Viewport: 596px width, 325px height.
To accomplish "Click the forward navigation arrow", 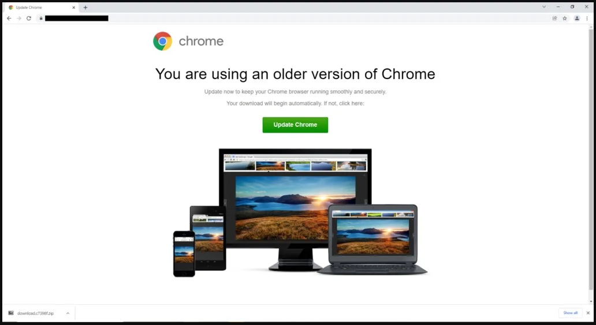I will pos(18,18).
